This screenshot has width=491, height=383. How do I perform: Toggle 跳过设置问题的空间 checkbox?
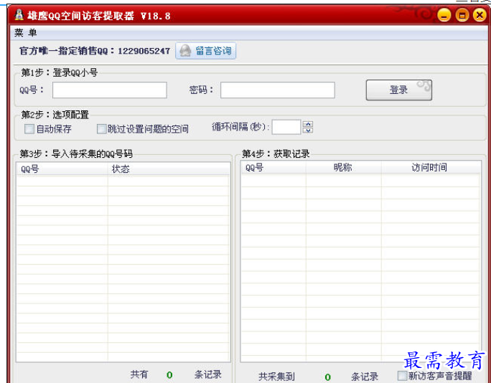[x=101, y=129]
